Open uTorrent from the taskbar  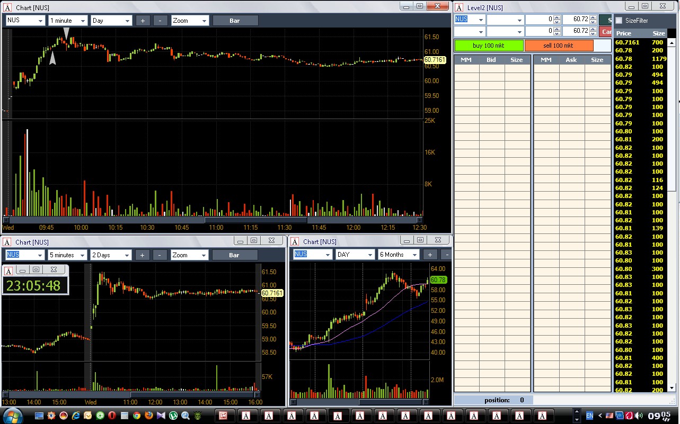coord(173,416)
